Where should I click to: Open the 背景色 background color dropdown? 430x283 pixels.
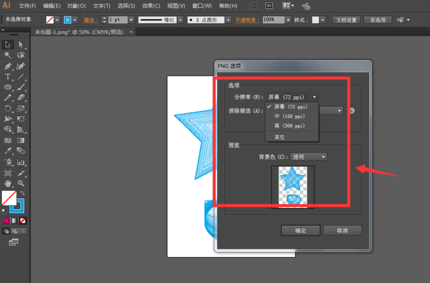coord(309,157)
